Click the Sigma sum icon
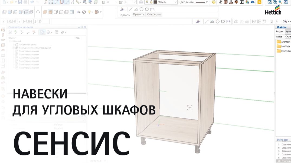 tap(242, 2)
